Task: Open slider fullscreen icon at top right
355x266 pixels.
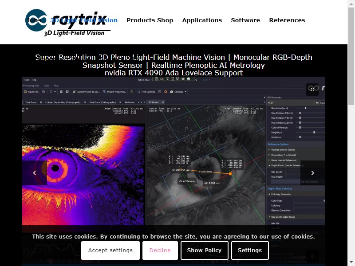Action: [312, 90]
